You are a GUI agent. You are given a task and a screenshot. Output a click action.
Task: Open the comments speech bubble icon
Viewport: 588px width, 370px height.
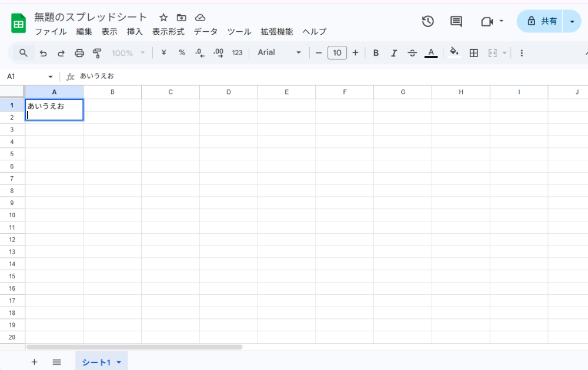[x=456, y=21]
